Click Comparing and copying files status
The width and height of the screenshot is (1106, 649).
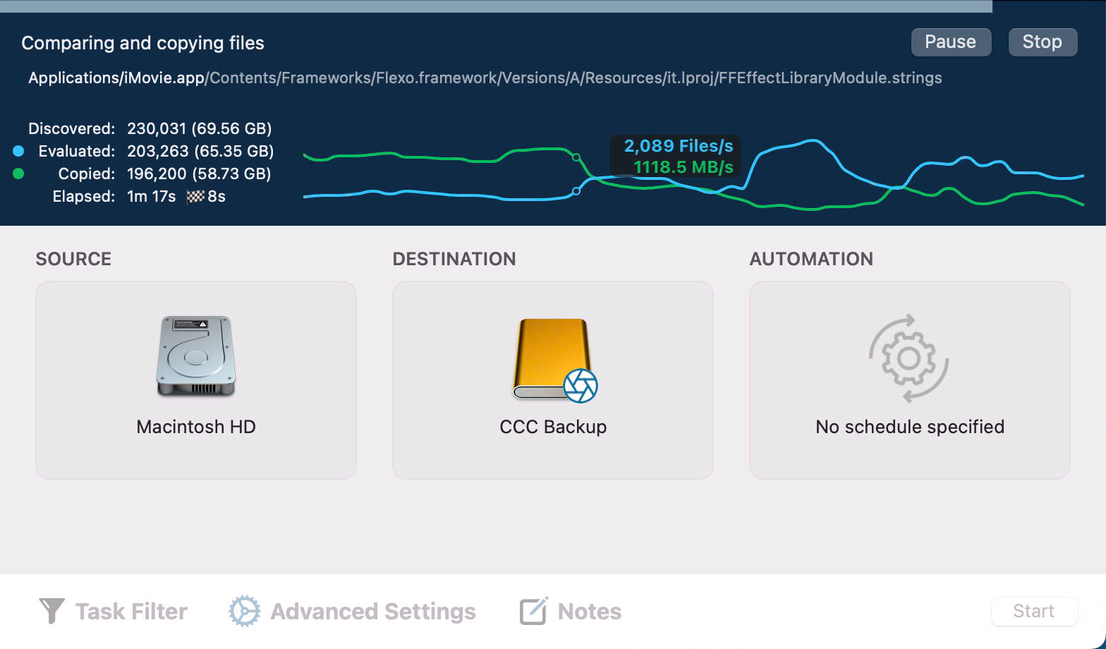[142, 43]
